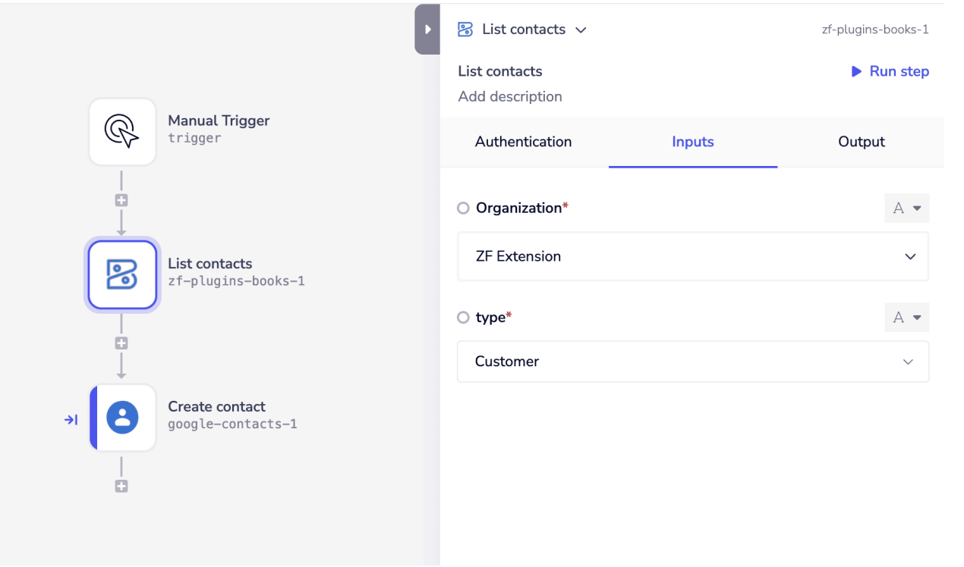Click the arrow marker beside Create contact
This screenshot has width=964, height=567.
71,419
